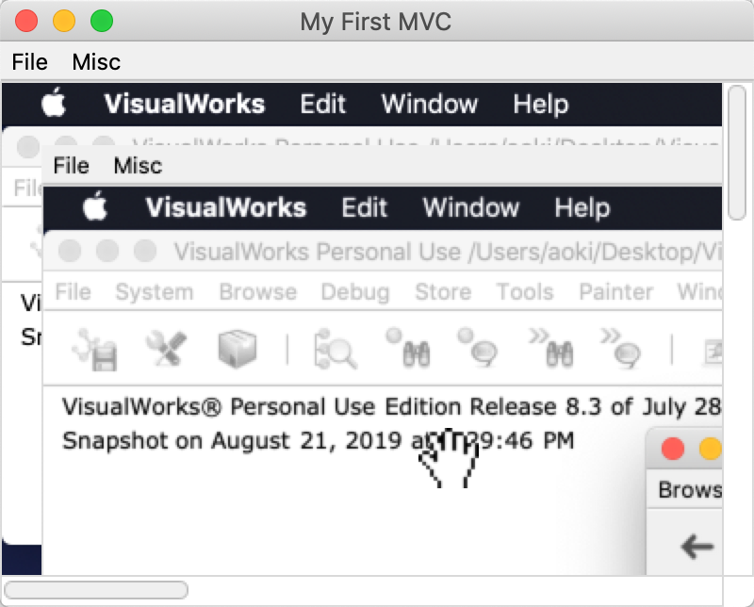This screenshot has width=754, height=607.
Task: Open the wrench and screwdriver settings icon
Action: [x=167, y=348]
